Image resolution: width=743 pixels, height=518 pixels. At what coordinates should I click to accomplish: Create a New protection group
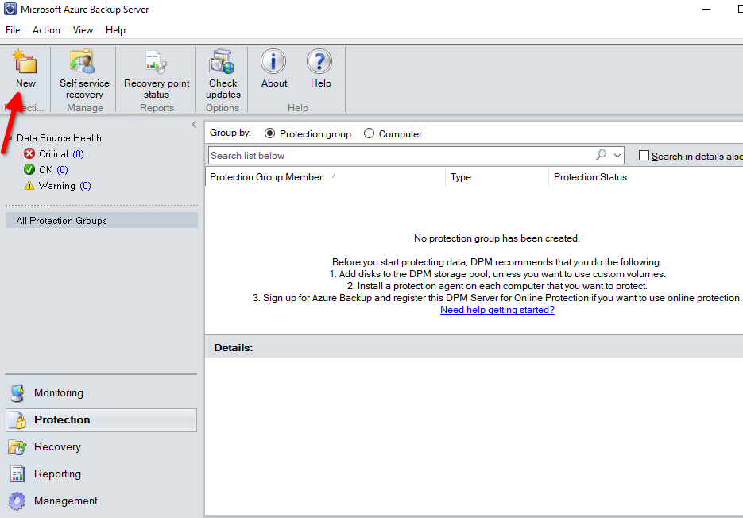pyautogui.click(x=25, y=68)
